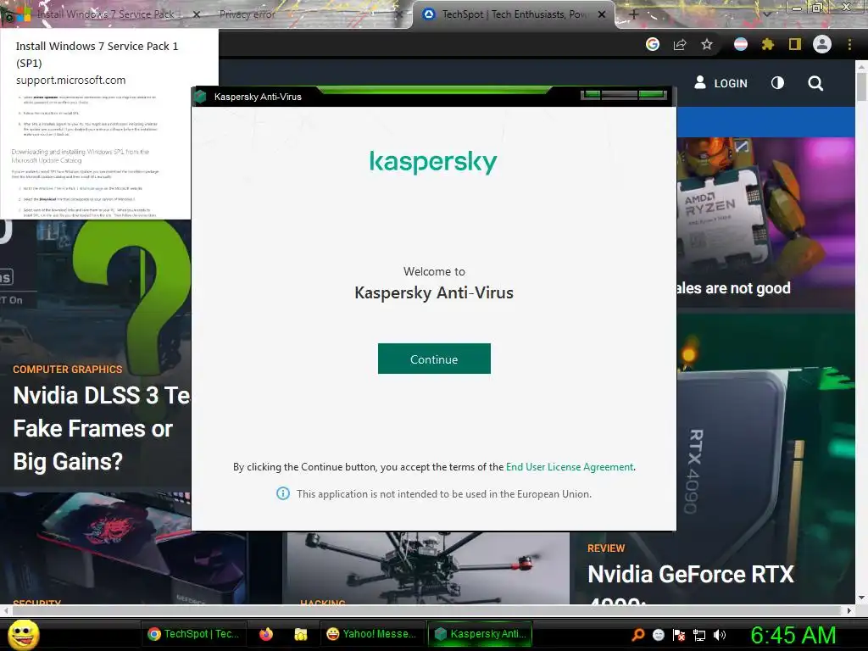
Task: Click the volume speaker tray icon
Action: (720, 635)
